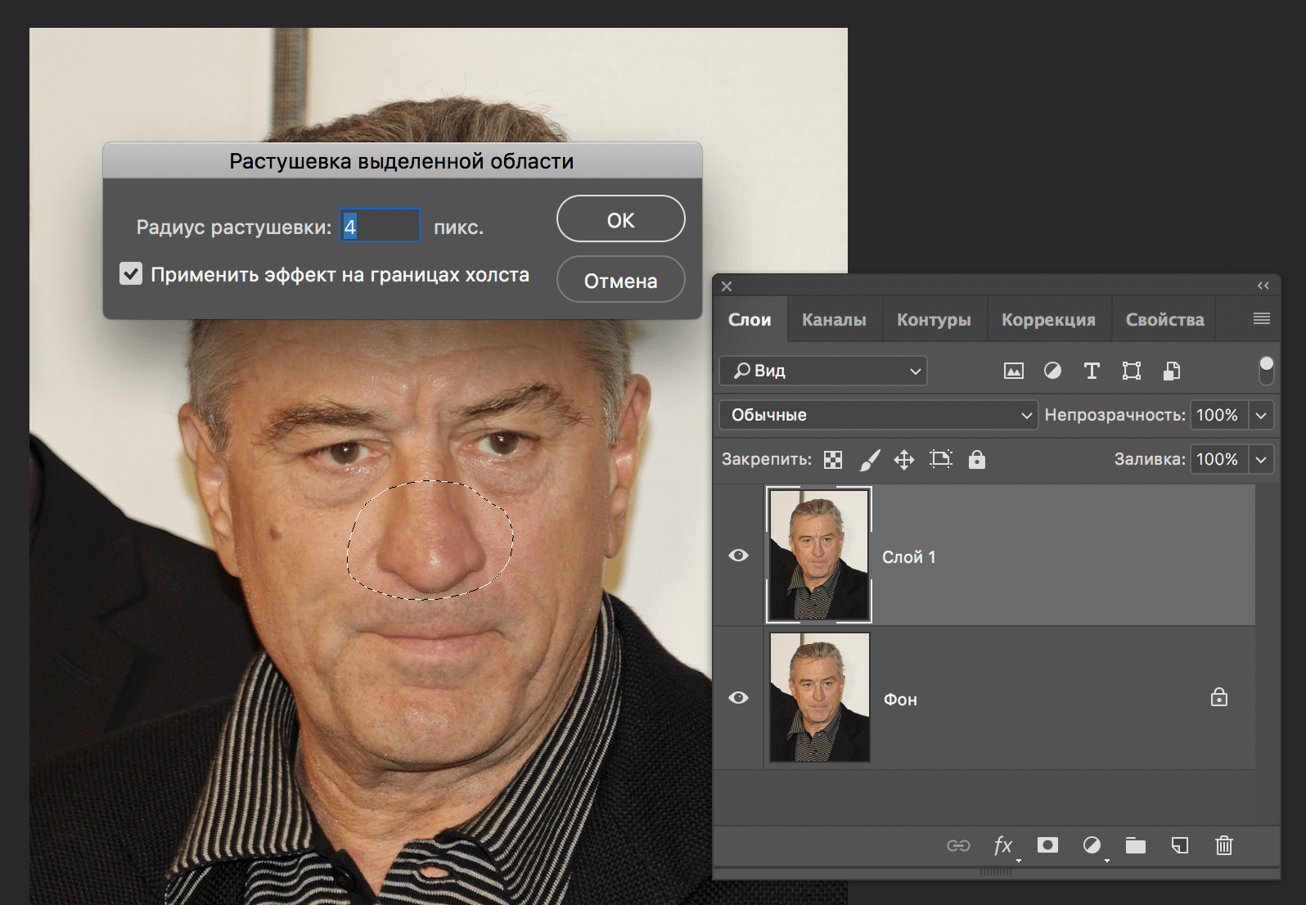Open the fx layer style menu
This screenshot has width=1306, height=905.
click(x=1003, y=845)
